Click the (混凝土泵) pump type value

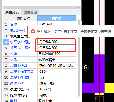[57, 83]
